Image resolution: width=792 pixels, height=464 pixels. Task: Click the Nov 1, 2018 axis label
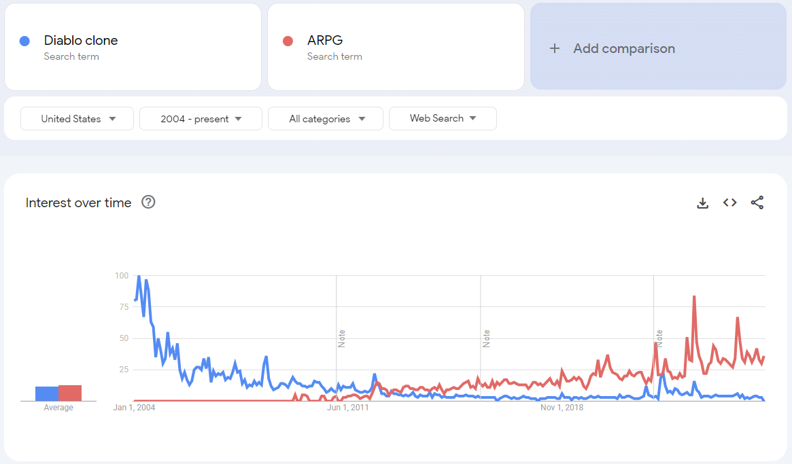[562, 408]
